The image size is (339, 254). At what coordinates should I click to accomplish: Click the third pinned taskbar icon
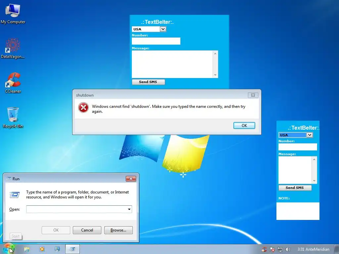pos(57,249)
